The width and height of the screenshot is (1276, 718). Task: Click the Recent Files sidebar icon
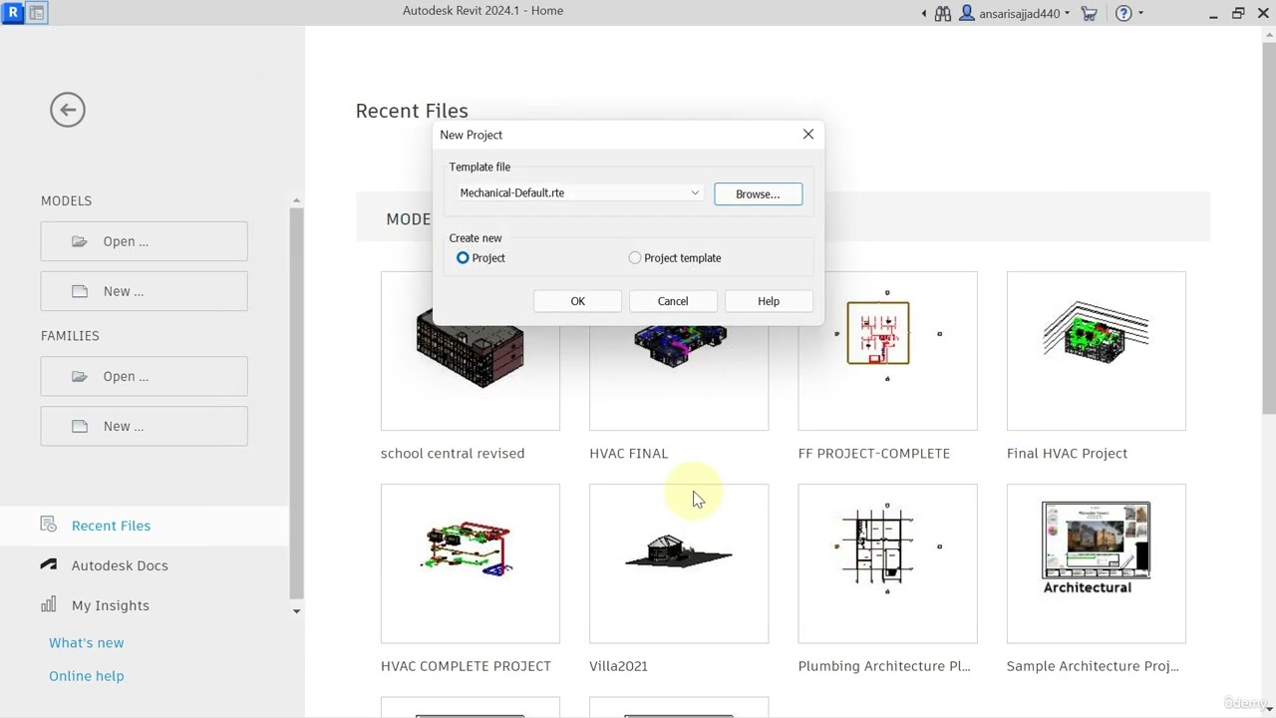49,525
